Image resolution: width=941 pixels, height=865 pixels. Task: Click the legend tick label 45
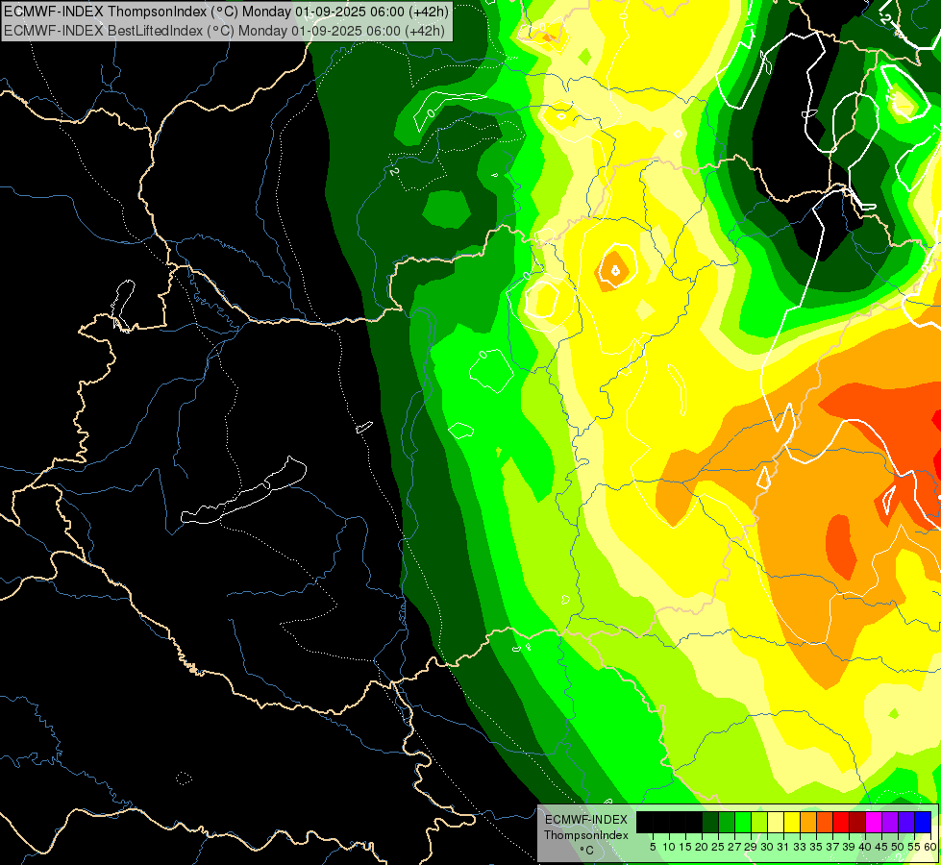coord(881,847)
